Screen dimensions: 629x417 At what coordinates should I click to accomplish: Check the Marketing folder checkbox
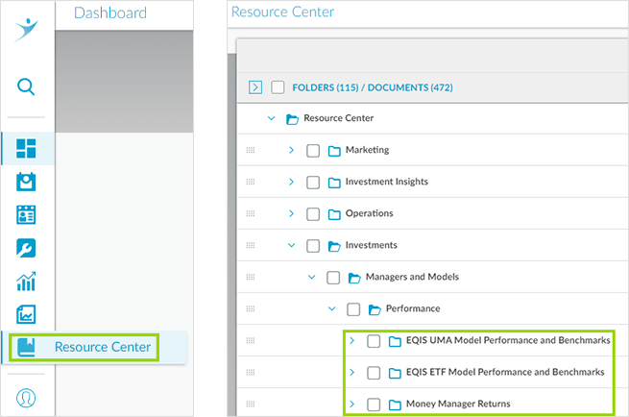[313, 151]
